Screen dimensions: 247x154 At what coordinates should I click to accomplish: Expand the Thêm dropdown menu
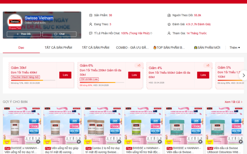click(x=235, y=48)
